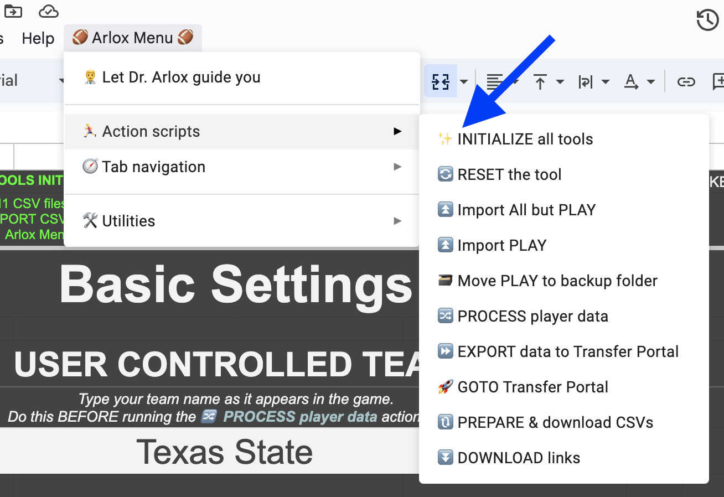
Task: Click the merge cells icon
Action: click(441, 81)
